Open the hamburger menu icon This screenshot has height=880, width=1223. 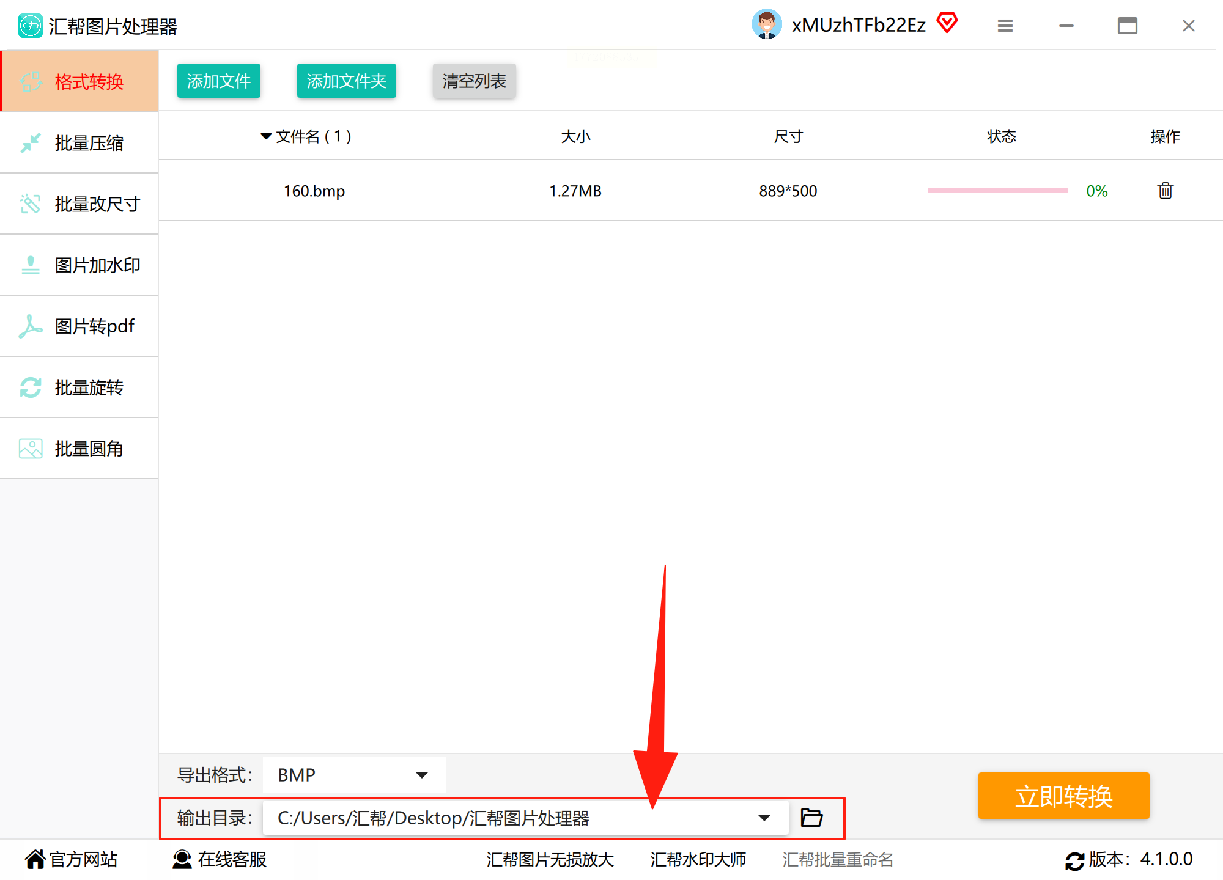point(1005,26)
